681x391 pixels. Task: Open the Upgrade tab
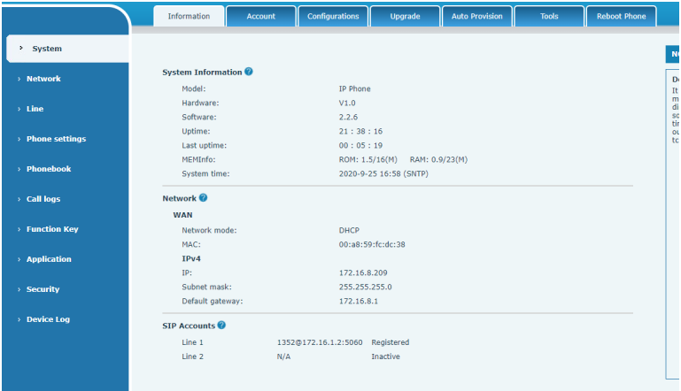pyautogui.click(x=405, y=17)
